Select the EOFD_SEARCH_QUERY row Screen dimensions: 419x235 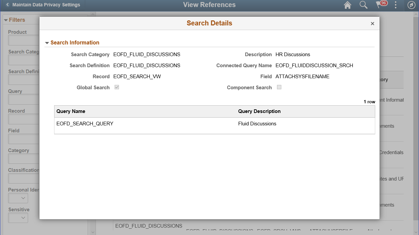pos(85,123)
